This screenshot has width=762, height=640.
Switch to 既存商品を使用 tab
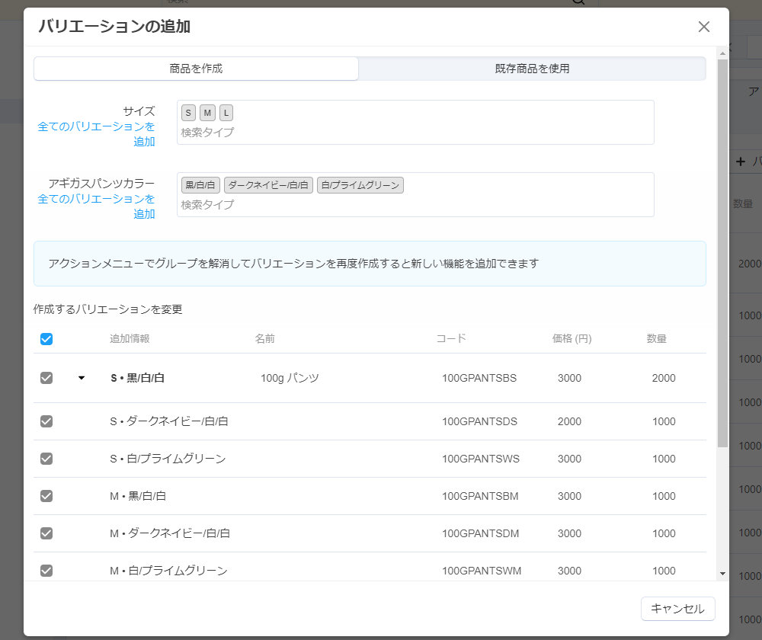(532, 69)
